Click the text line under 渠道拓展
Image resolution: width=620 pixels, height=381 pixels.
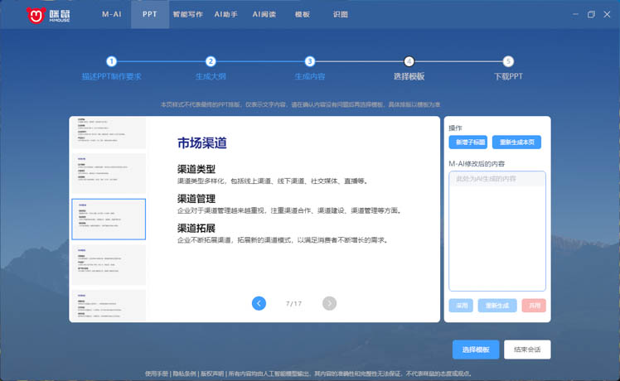tap(283, 240)
